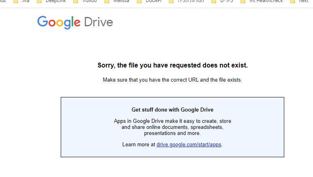Open the Int Healthcheck bookmark folder
This screenshot has width=313, height=177.
pos(262,1)
